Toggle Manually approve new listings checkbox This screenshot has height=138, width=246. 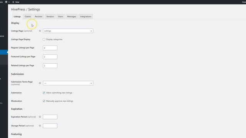[44, 101]
